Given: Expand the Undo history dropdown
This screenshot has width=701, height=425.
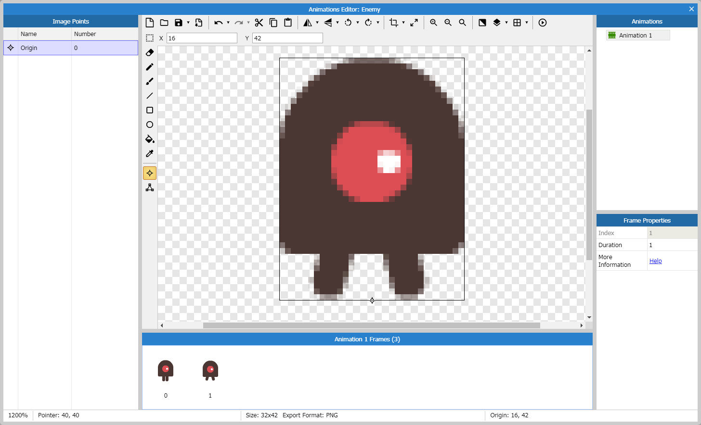Looking at the screenshot, I should click(x=228, y=23).
